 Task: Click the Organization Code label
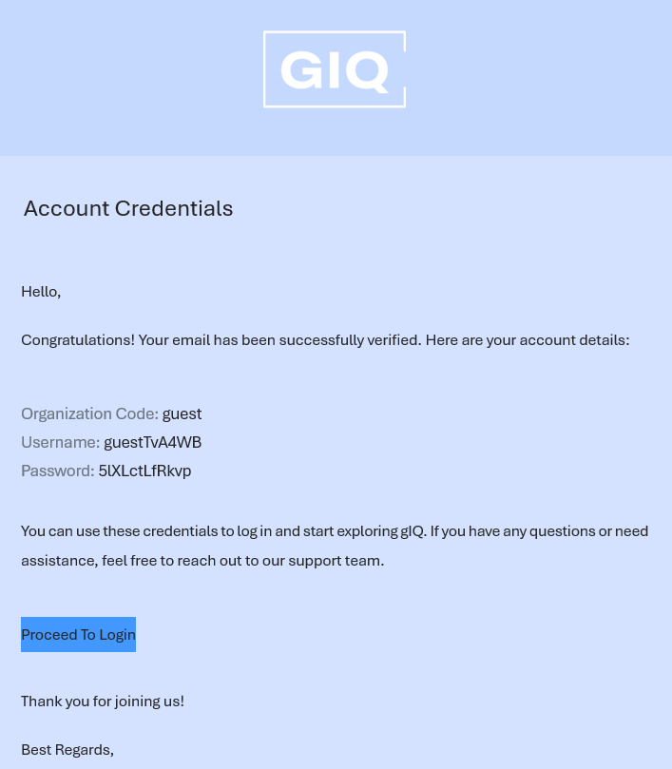[x=89, y=414]
